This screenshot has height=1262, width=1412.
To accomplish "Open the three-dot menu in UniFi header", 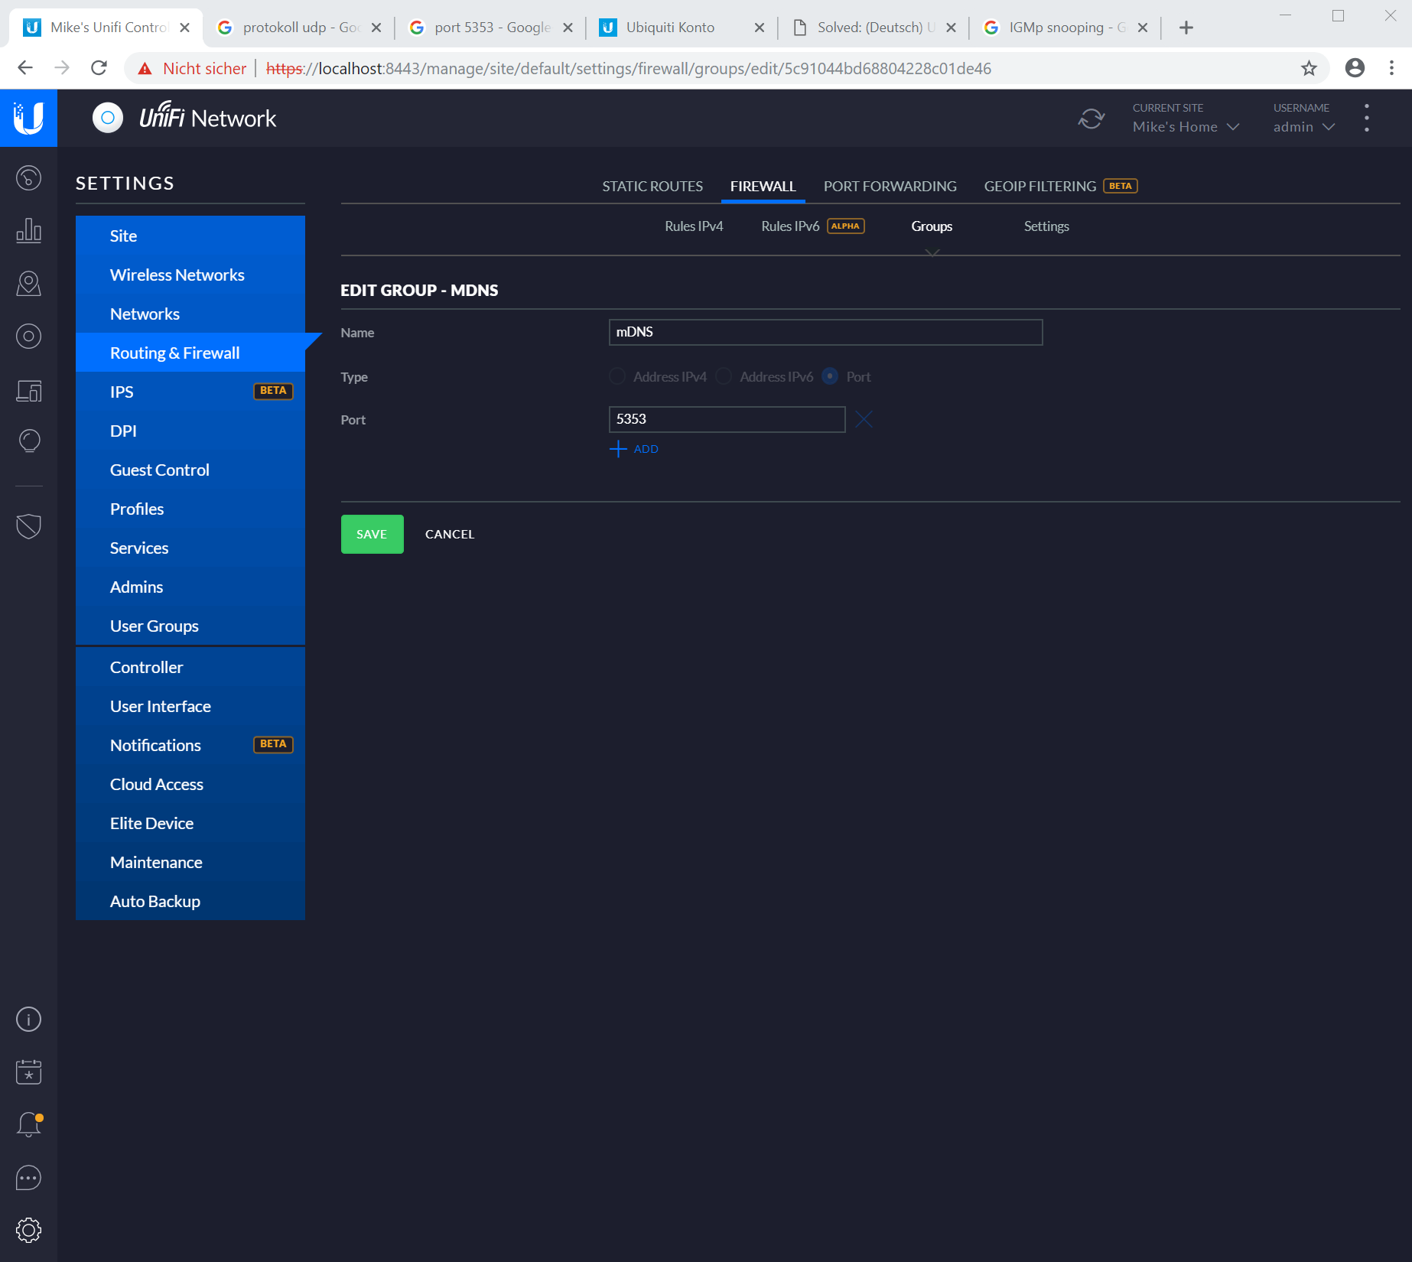I will pos(1367,119).
